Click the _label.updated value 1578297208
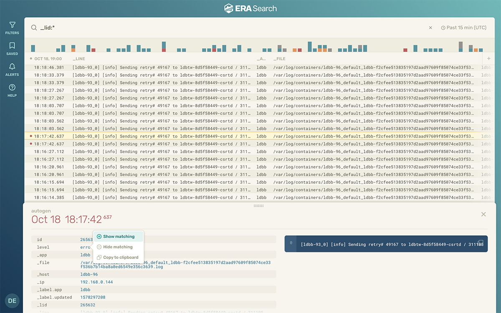The width and height of the screenshot is (501, 313). [x=93, y=297]
